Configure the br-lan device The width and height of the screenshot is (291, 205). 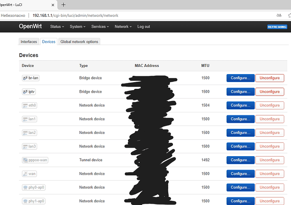[x=240, y=78]
